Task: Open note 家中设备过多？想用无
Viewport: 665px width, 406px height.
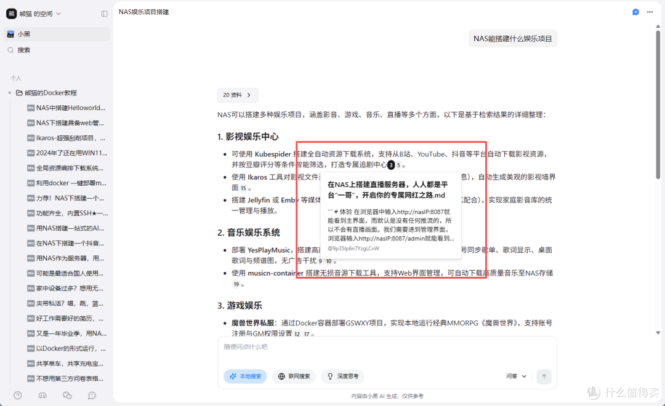Action: tap(66, 288)
